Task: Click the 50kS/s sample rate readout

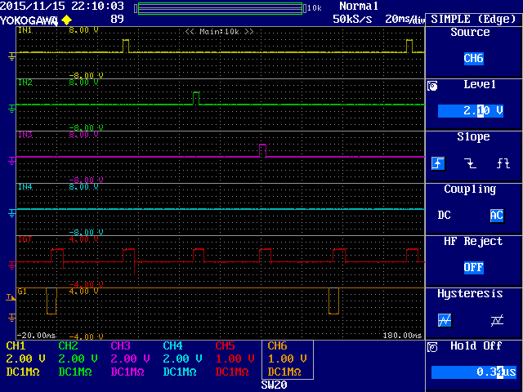Action: pos(352,19)
